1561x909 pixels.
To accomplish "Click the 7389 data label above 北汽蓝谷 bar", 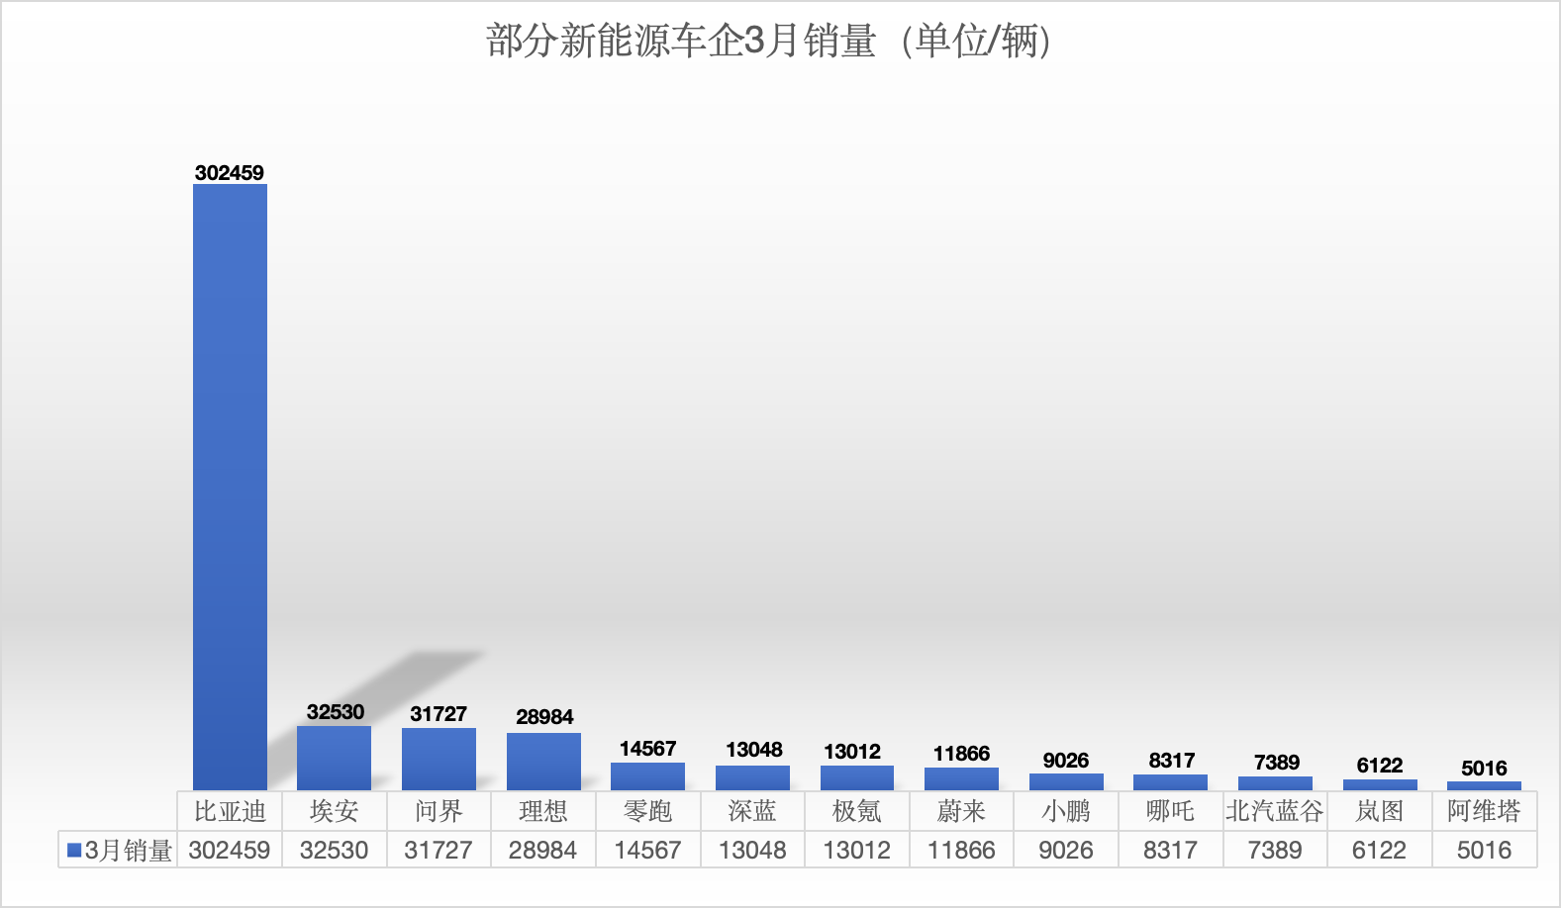I will (x=1277, y=763).
